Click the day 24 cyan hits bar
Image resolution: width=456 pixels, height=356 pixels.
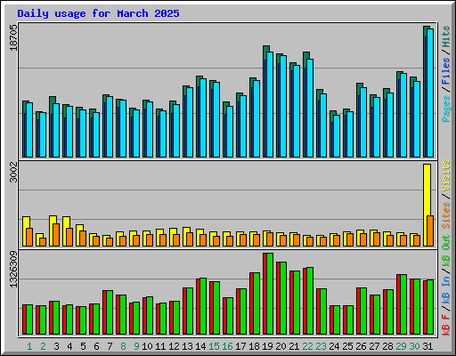click(x=337, y=136)
